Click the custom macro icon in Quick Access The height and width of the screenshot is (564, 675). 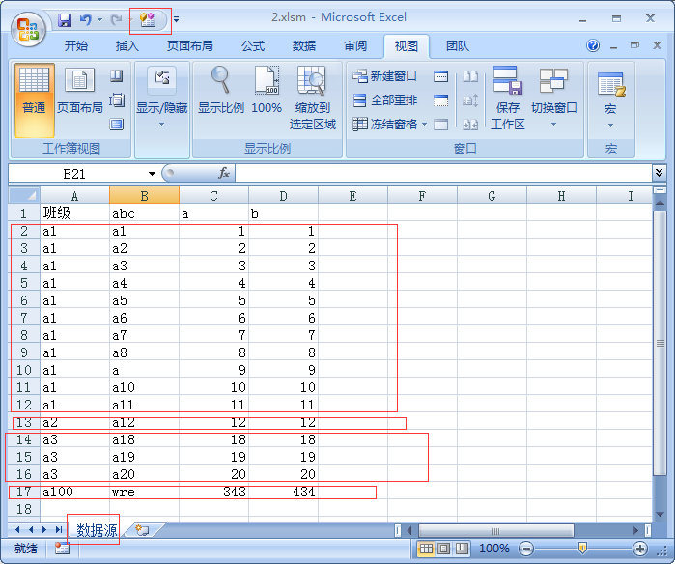point(148,20)
